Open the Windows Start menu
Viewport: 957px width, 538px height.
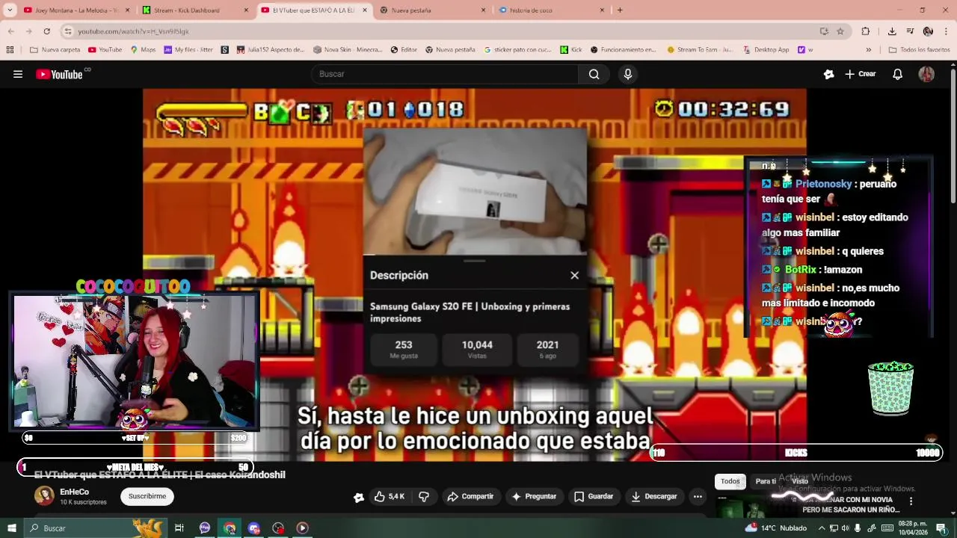click(11, 528)
